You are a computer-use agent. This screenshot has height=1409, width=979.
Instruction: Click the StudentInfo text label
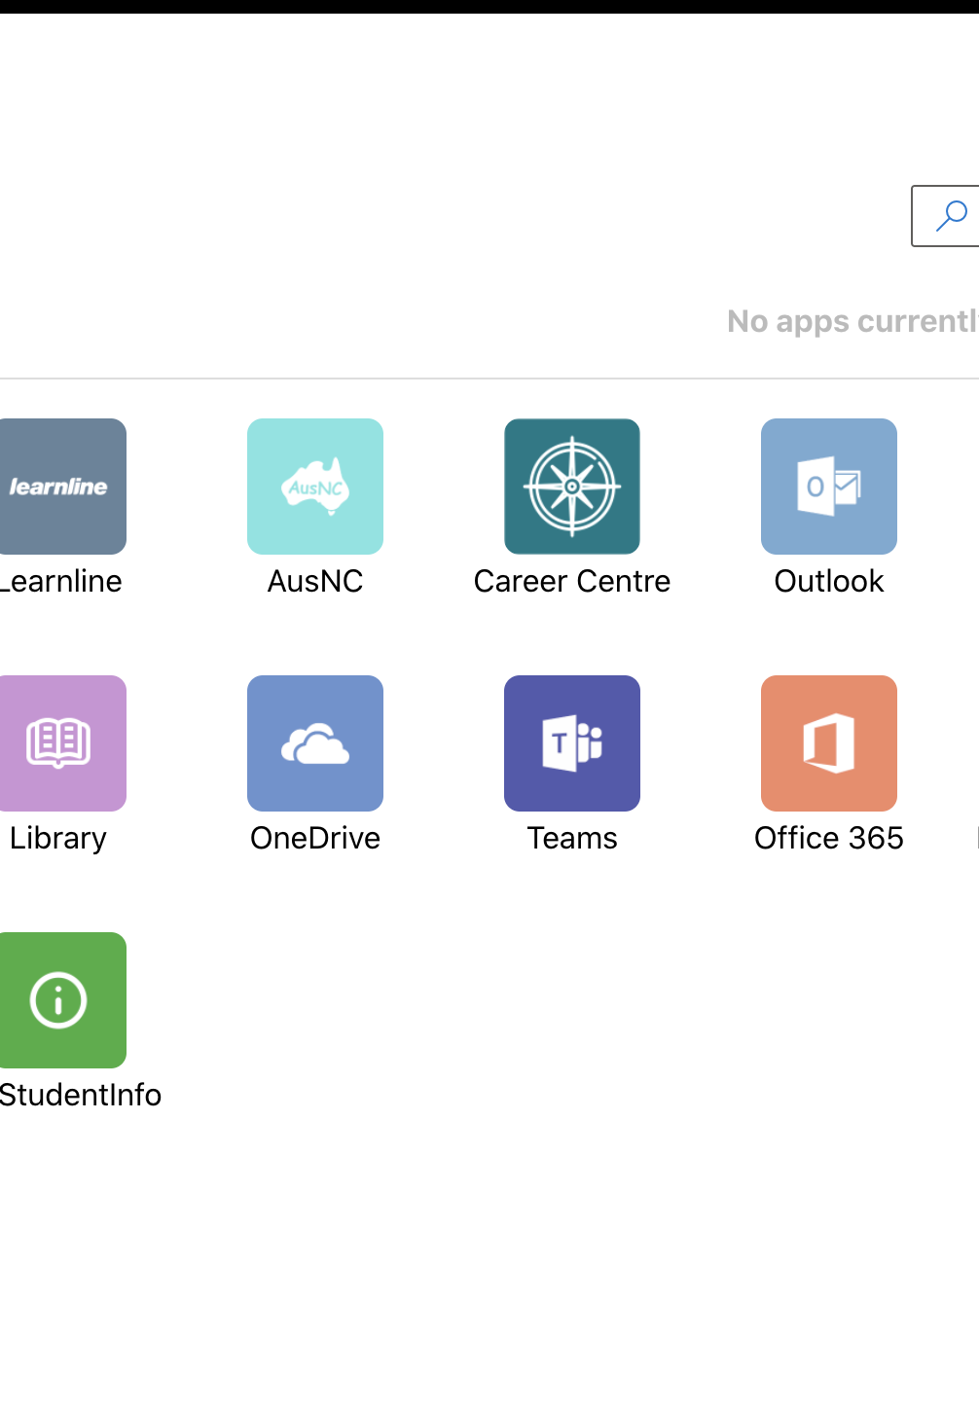point(81,1095)
